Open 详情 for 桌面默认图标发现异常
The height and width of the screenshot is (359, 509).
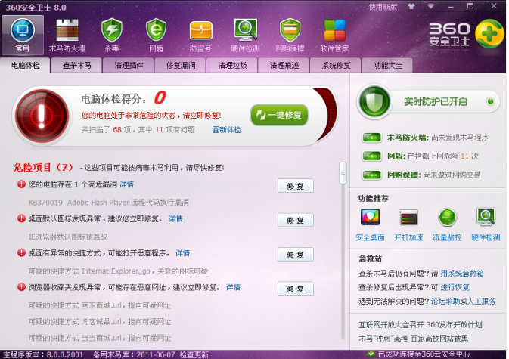click(175, 218)
